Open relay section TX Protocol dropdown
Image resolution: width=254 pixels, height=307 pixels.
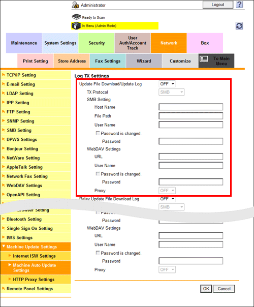171,207
